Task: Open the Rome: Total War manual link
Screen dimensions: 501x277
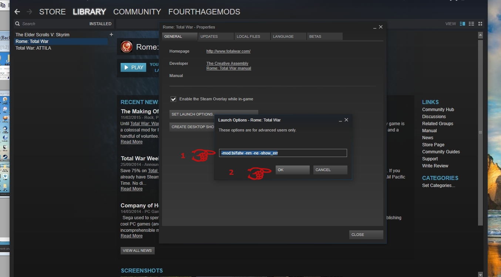Action: click(x=229, y=68)
